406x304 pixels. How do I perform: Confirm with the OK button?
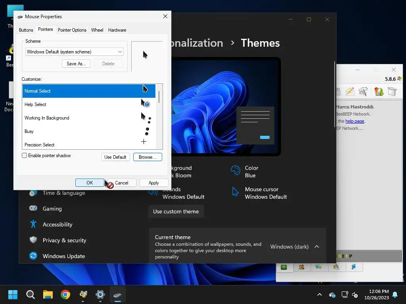tap(90, 183)
